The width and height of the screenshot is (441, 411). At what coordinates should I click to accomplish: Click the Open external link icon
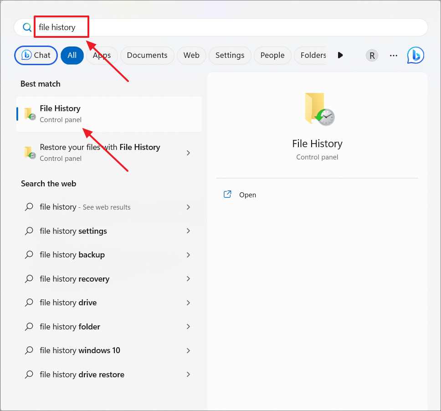coord(227,195)
